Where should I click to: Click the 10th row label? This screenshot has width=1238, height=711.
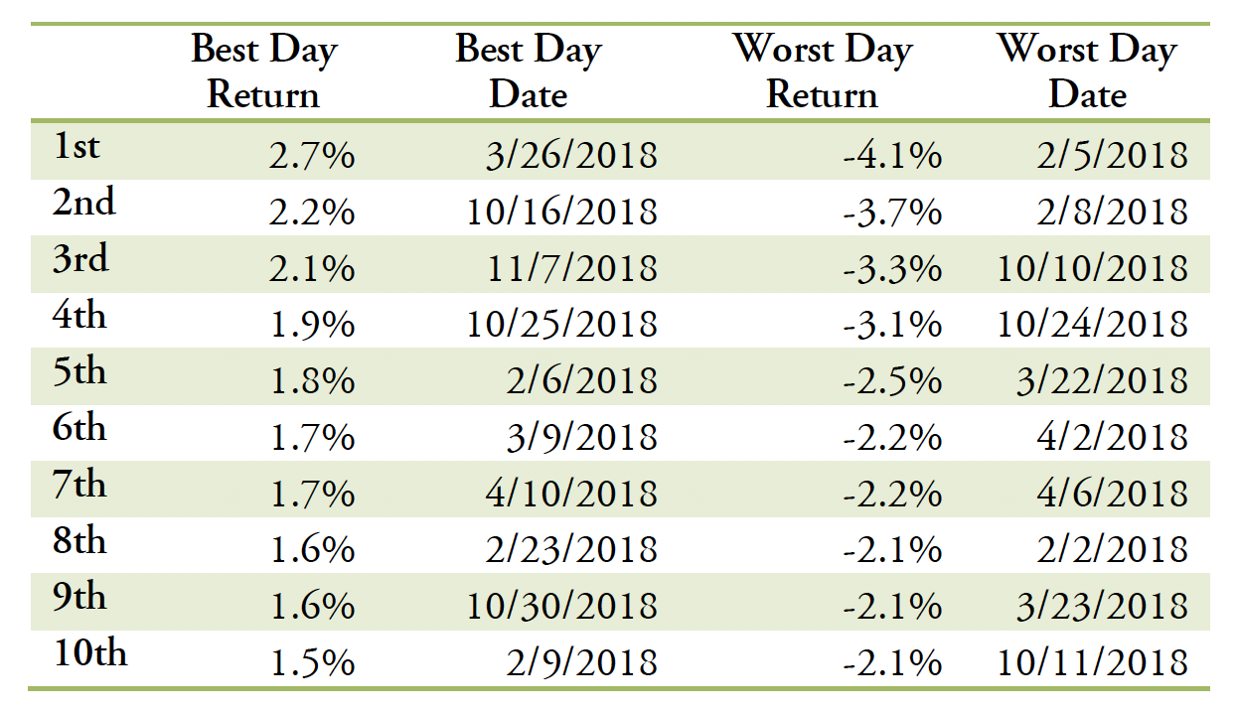[89, 652]
